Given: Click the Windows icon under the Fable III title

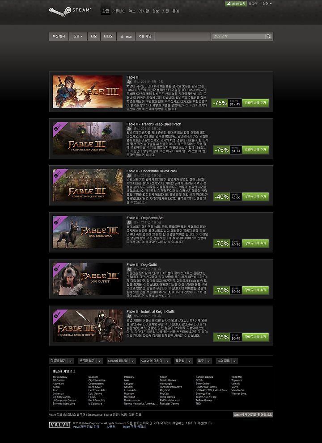Looking at the screenshot, I should (x=129, y=82).
